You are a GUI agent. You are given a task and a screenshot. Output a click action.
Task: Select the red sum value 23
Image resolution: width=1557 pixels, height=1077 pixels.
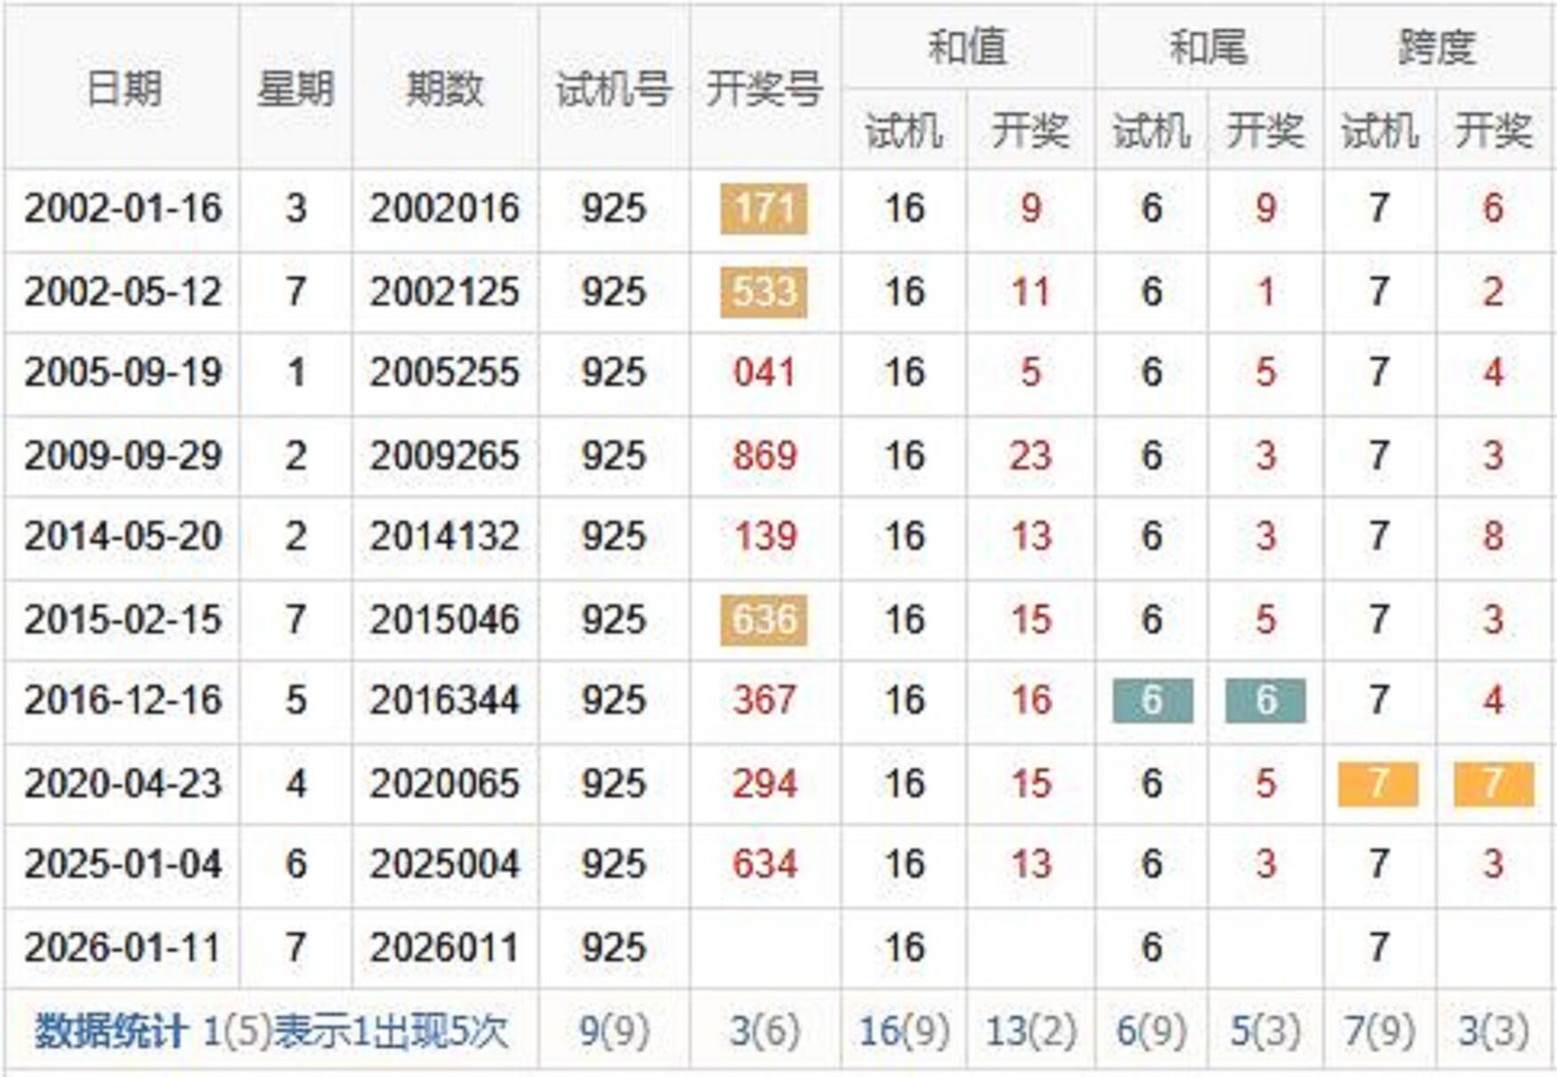click(1029, 455)
